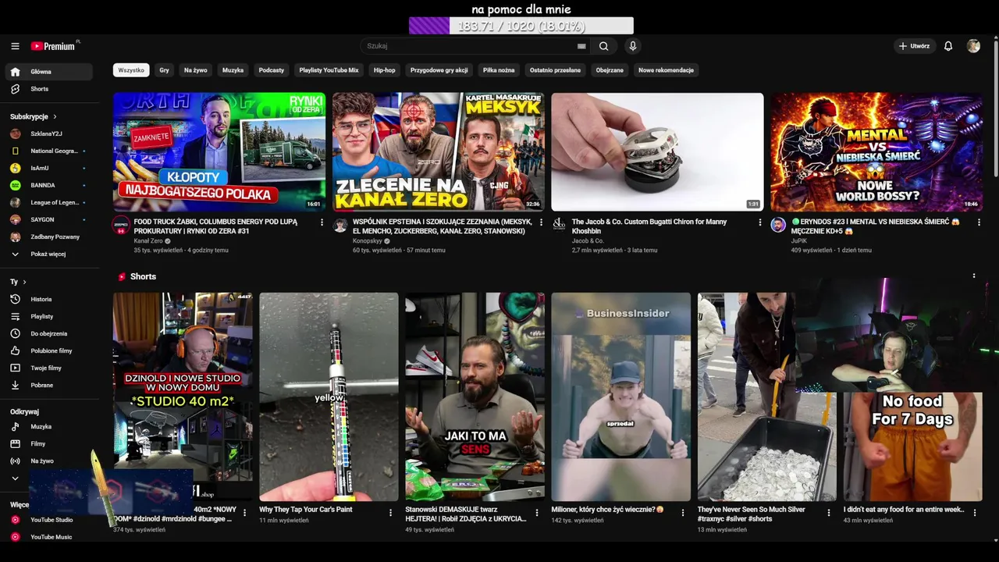Open the Kanał Zero channel avatar
This screenshot has height=562, width=999.
121,225
